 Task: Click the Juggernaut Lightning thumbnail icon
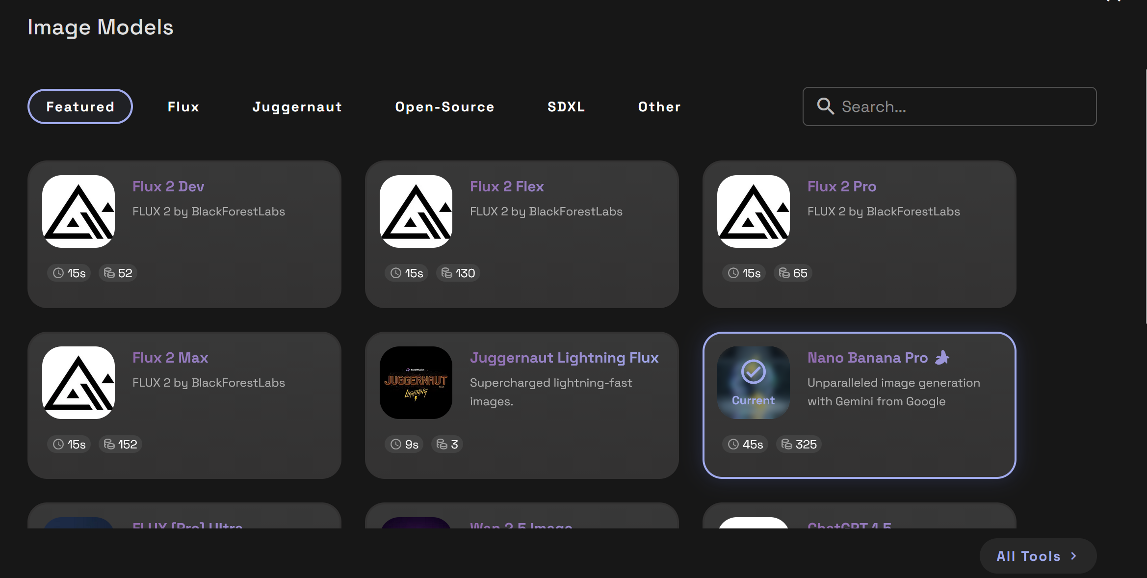(416, 383)
